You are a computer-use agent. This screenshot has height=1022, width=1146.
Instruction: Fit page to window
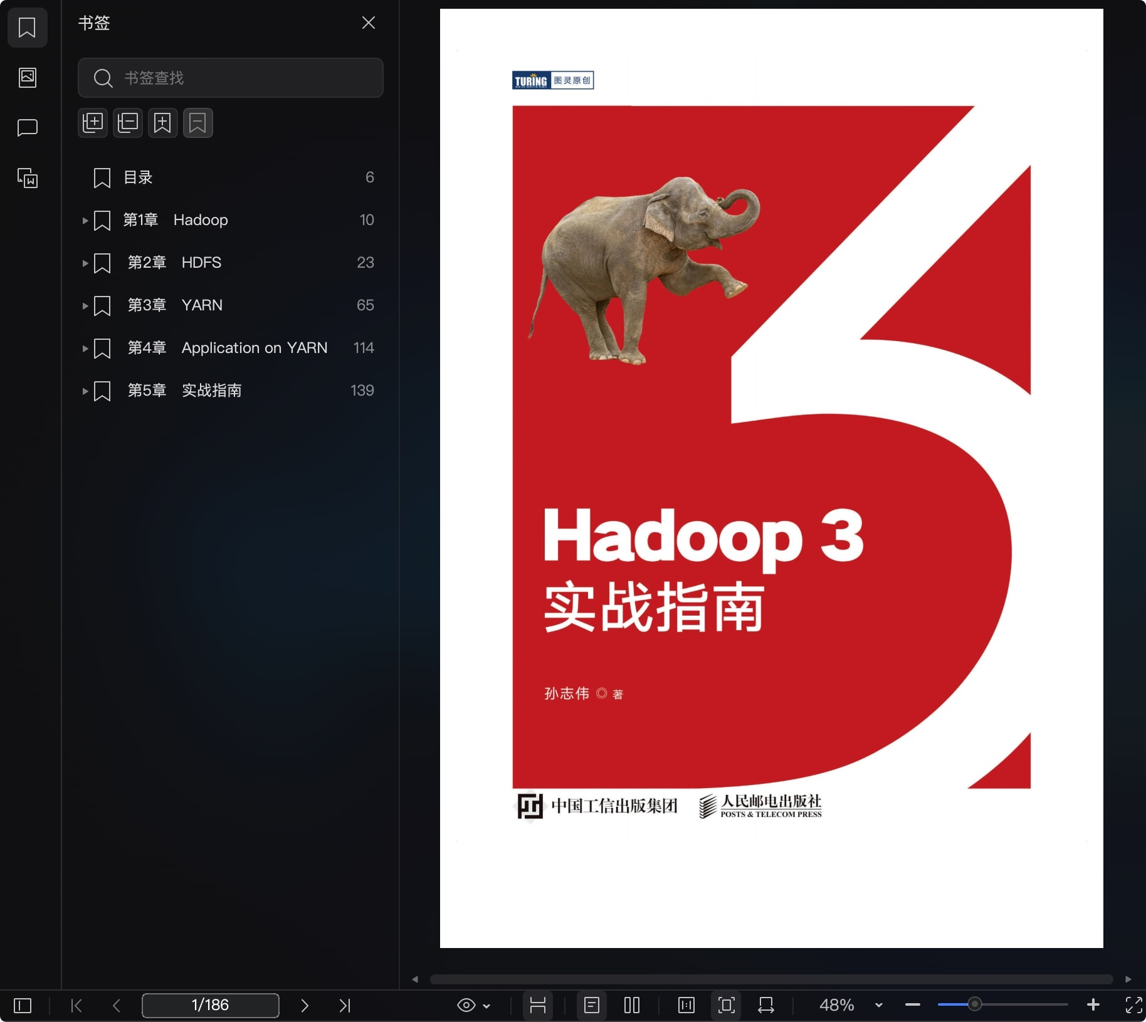727,1006
